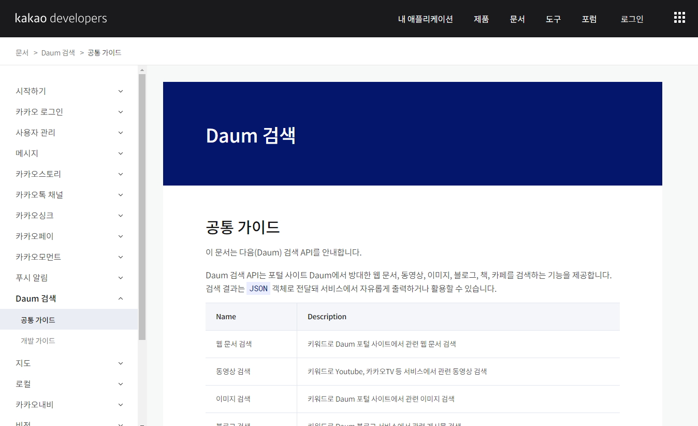Viewport: 698px width, 426px height.
Task: Click the JSON inline code tag
Action: [258, 289]
